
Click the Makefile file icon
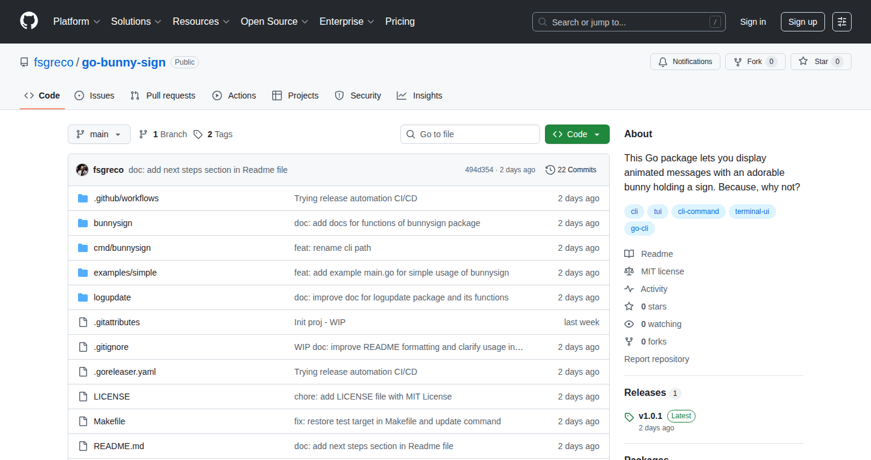point(83,421)
